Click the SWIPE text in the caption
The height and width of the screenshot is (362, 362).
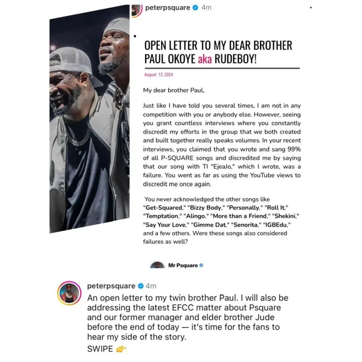(x=100, y=349)
